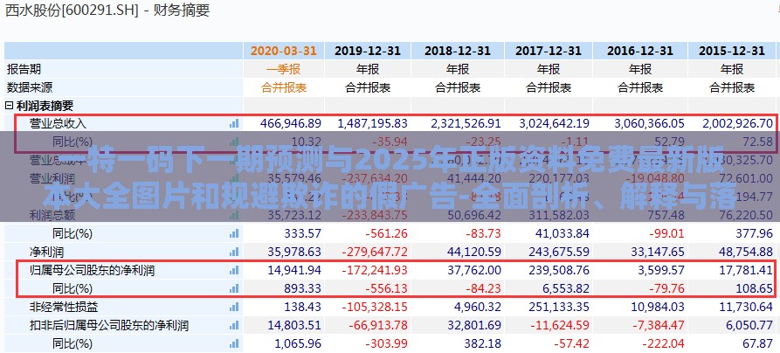Click the value -105,328.15

tap(376, 308)
